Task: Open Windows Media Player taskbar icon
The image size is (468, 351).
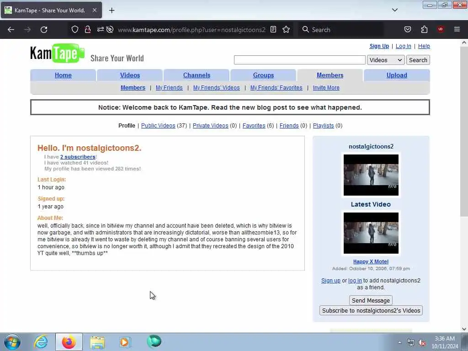Action: pos(125,342)
